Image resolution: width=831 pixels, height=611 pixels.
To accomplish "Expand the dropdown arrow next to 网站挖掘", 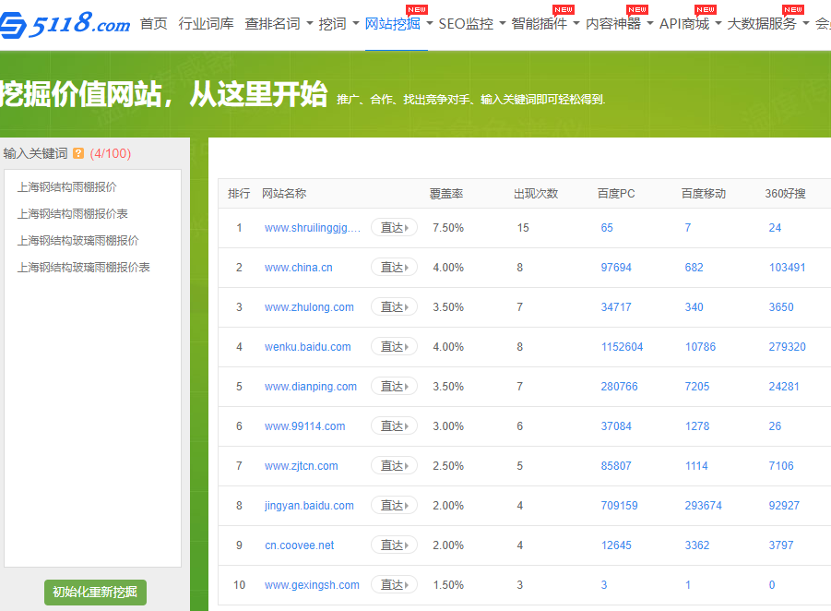I will click(x=430, y=23).
